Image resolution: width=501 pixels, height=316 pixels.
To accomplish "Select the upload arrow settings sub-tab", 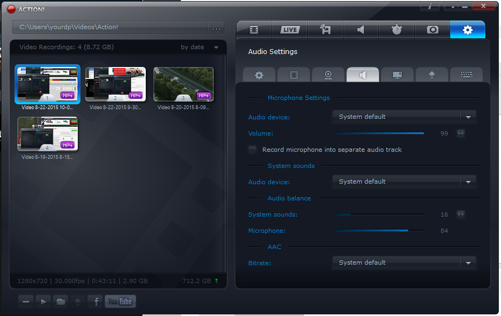I will point(432,75).
